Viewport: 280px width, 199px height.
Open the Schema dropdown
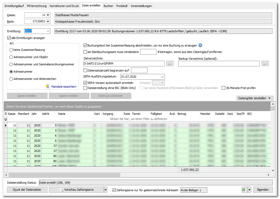click(x=162, y=83)
